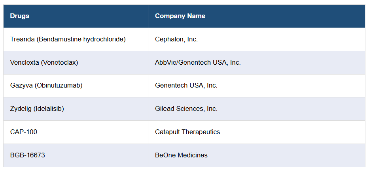The height and width of the screenshot is (170, 369).
Task: Click the Genentech USA, Inc. company cell
Action: pyautogui.click(x=186, y=86)
